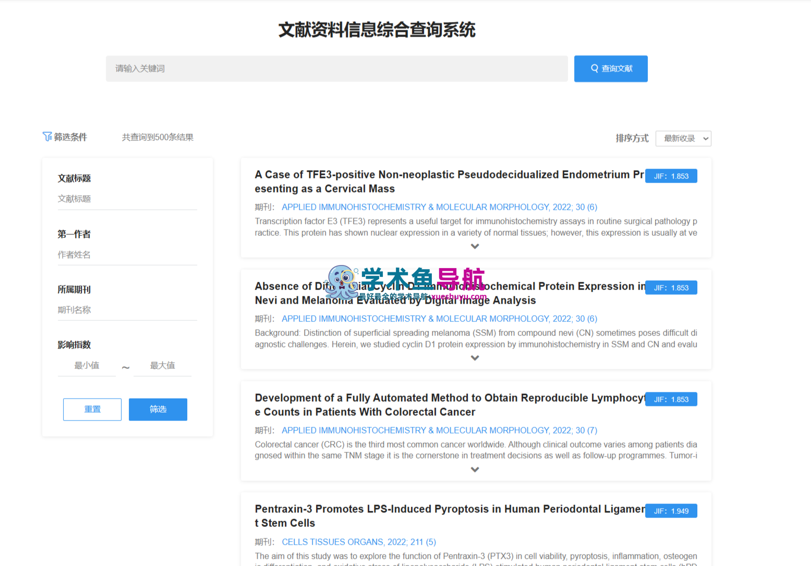The width and height of the screenshot is (811, 566).
Task: Click the 期刊名称 journal input
Action: (127, 310)
